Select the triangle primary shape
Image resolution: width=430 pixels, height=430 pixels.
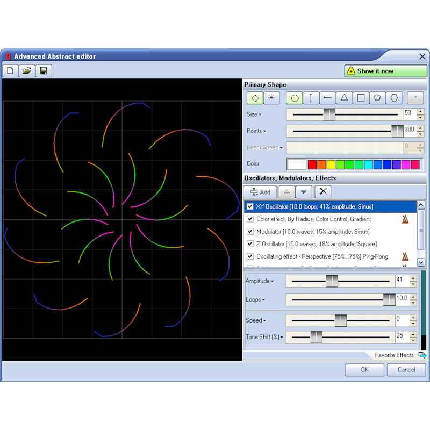tap(344, 98)
